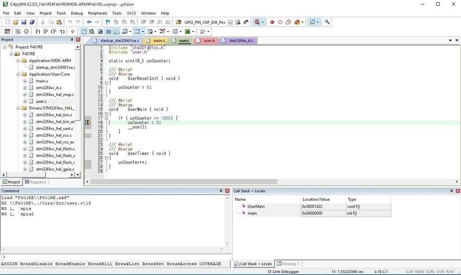
Task: Open a file via the Open folder icon
Action: 16,22
